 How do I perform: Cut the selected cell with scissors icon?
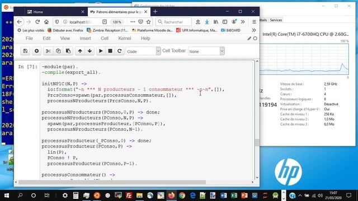(48, 51)
